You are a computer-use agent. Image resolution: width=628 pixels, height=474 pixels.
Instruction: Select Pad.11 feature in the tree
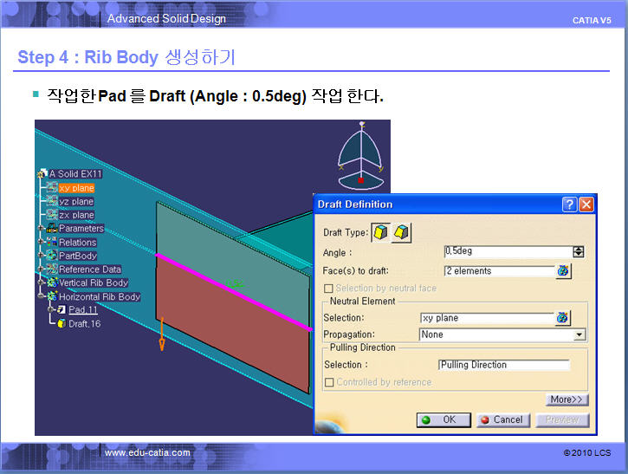coord(82,309)
